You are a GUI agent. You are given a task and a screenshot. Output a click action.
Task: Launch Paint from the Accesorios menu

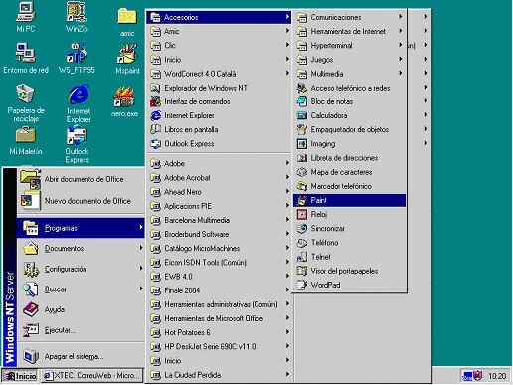[x=349, y=200]
